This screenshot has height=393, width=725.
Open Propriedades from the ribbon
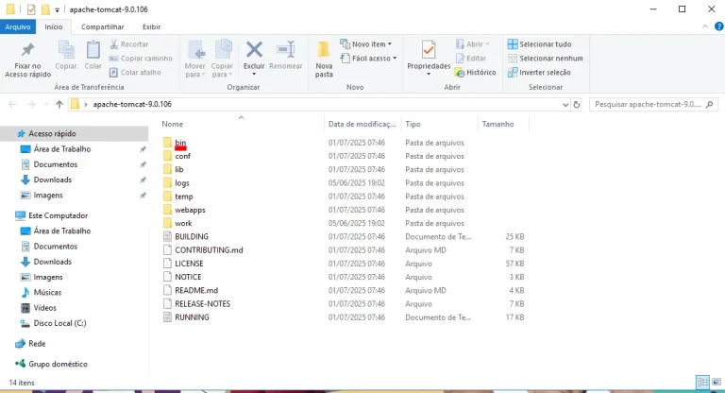(429, 56)
